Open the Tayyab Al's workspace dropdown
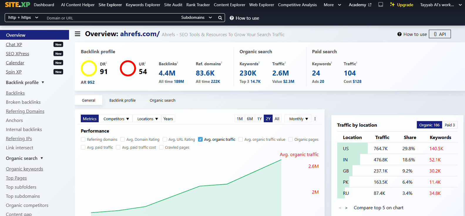 click(x=441, y=5)
